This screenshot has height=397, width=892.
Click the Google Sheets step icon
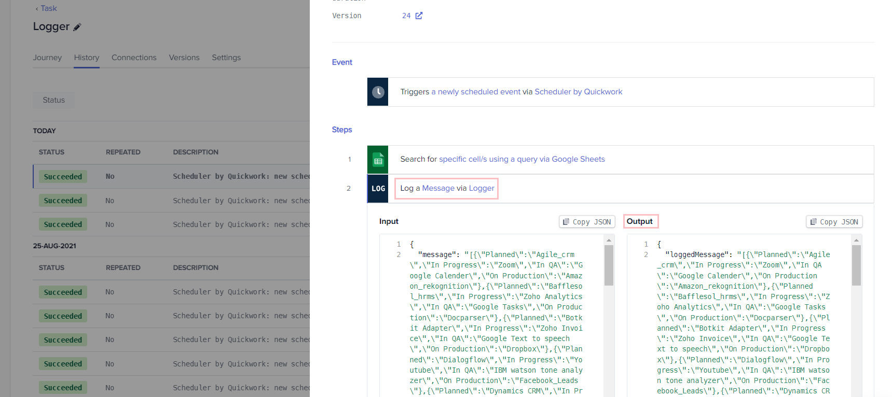[x=378, y=160]
